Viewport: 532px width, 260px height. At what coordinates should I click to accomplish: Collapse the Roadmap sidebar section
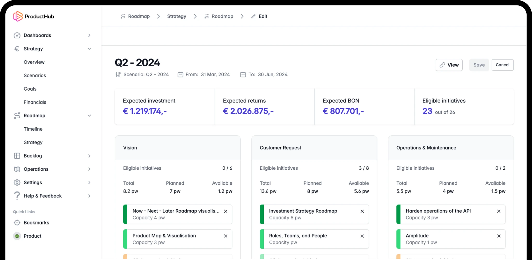89,116
